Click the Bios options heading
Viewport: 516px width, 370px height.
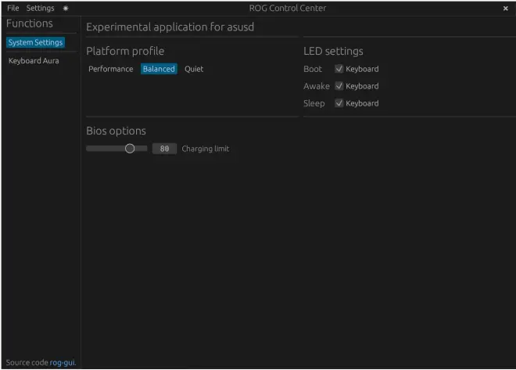[x=116, y=131]
